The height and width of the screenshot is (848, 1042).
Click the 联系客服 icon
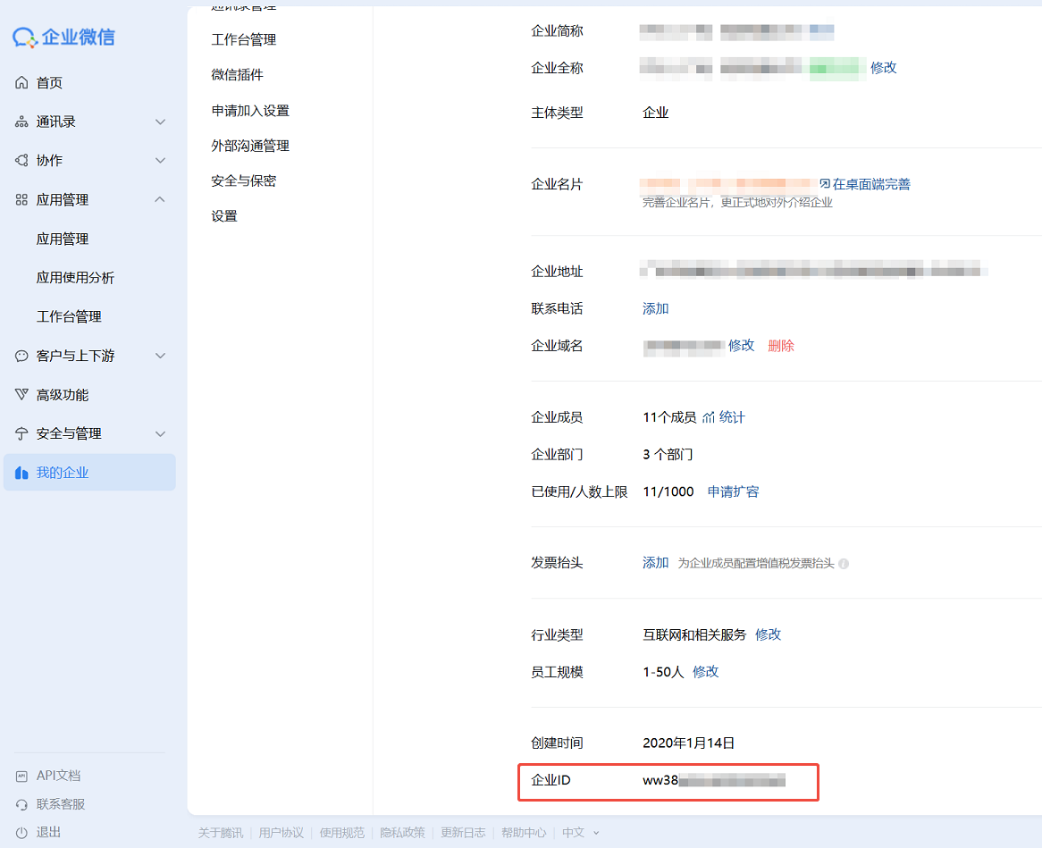point(21,804)
